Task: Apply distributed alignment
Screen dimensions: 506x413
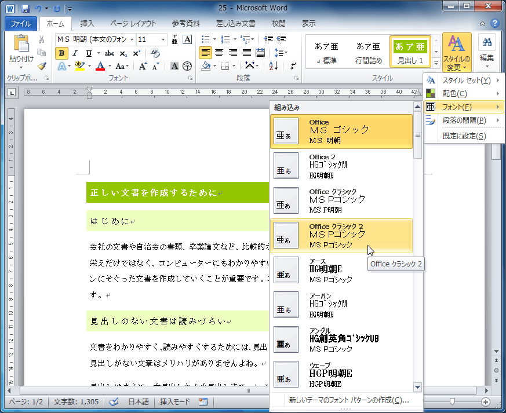Action: click(x=260, y=53)
